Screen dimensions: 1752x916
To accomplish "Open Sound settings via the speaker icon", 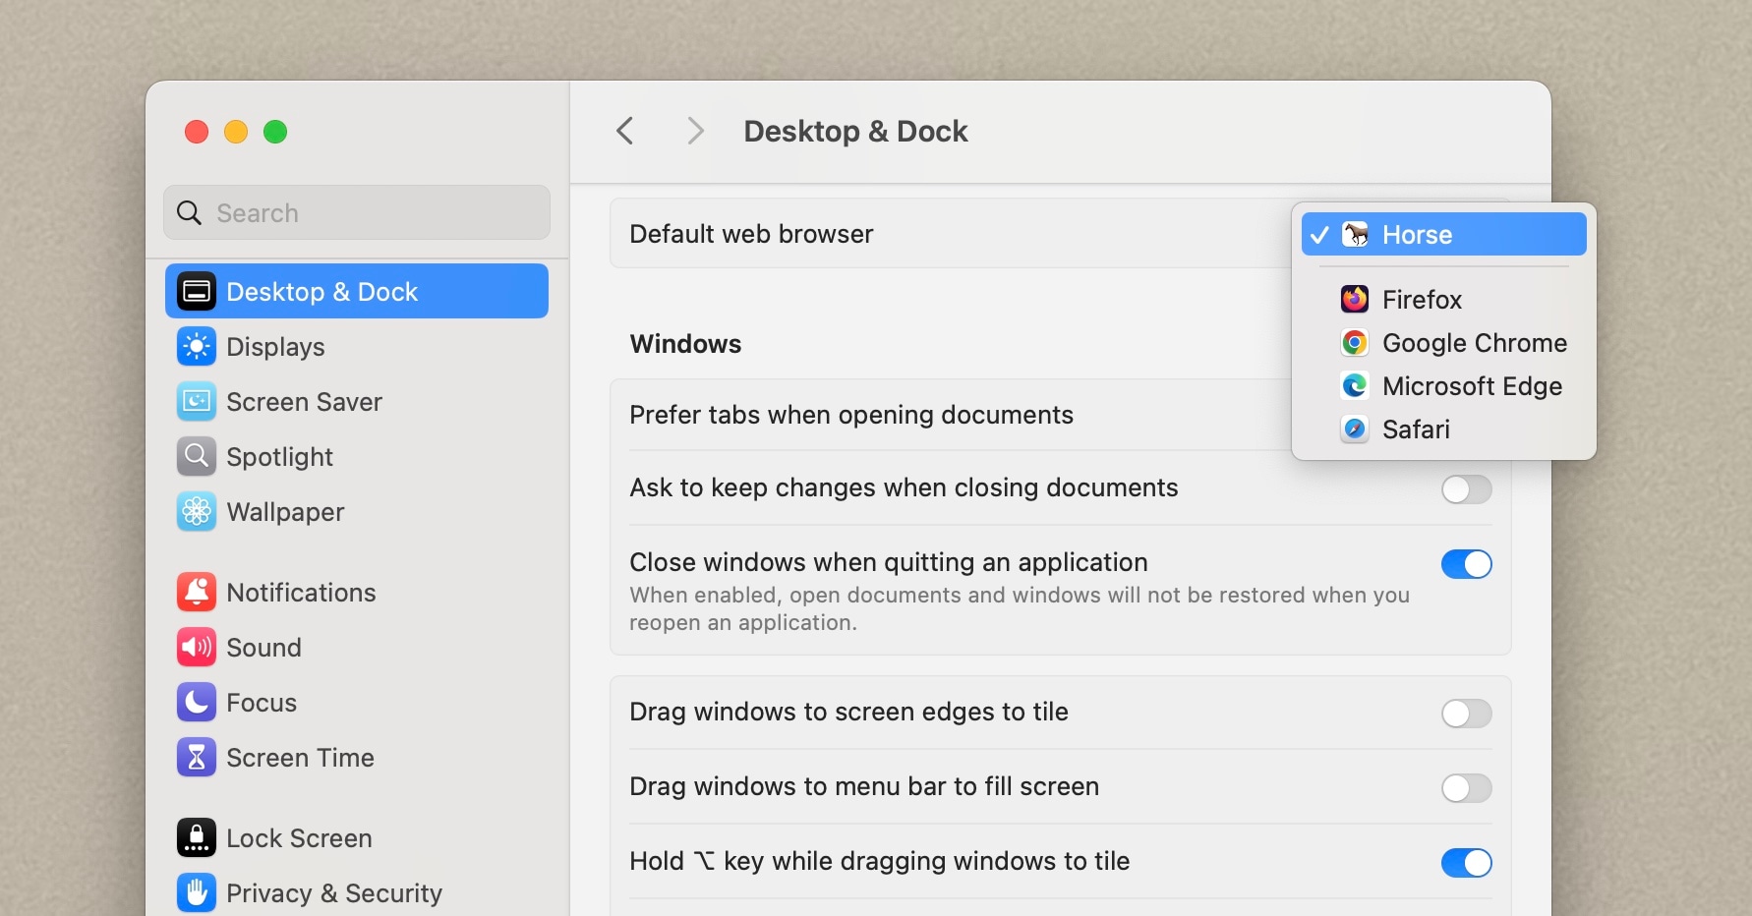I will click(x=197, y=647).
